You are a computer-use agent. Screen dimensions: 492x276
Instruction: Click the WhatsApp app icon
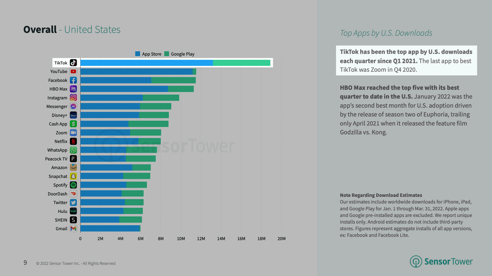pos(73,150)
